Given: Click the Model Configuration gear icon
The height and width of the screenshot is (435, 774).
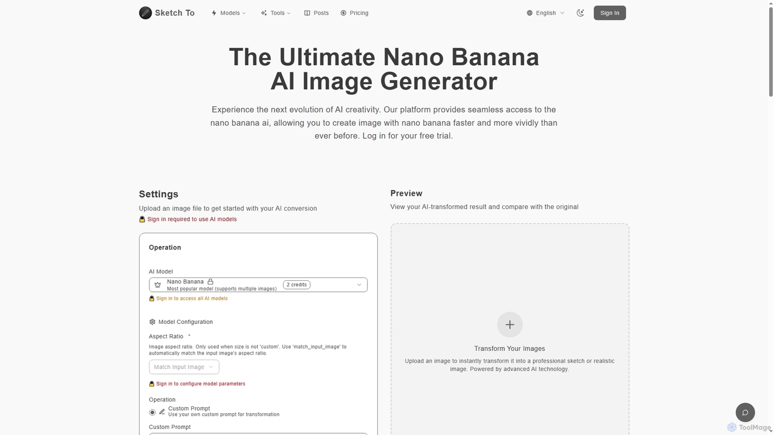Looking at the screenshot, I should click(x=152, y=322).
